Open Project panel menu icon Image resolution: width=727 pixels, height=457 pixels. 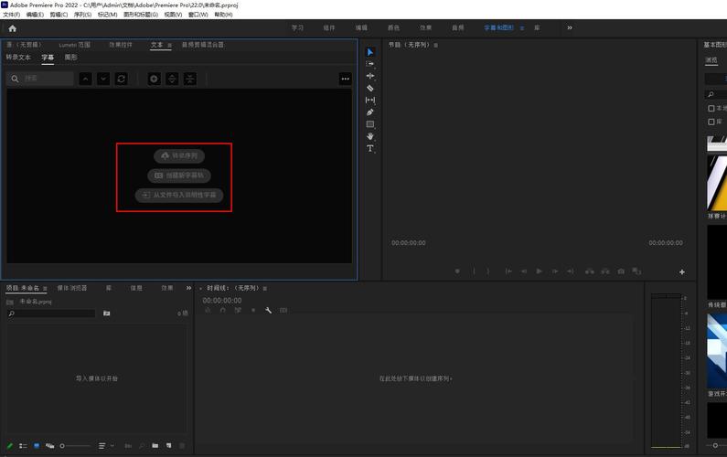(x=45, y=289)
